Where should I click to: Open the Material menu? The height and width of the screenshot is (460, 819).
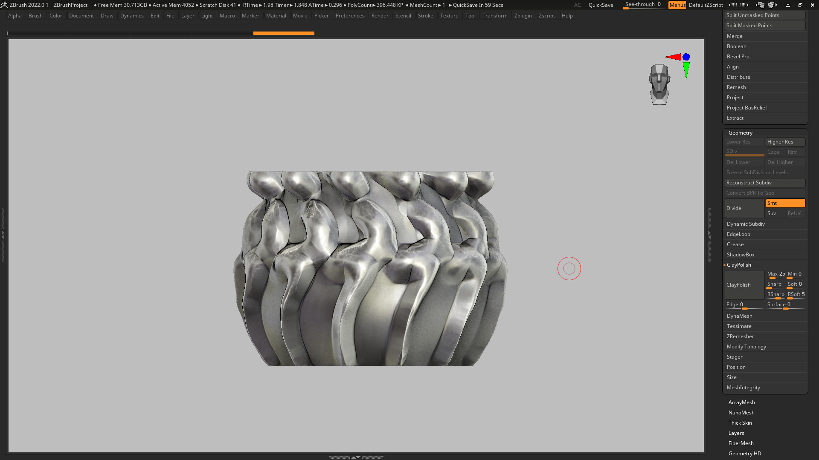[x=276, y=16]
